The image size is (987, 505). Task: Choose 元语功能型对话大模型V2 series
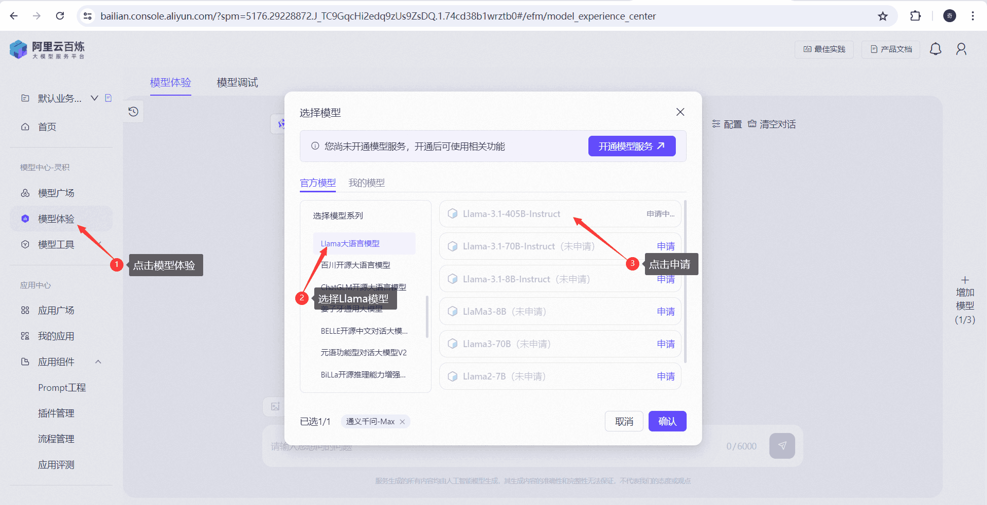pyautogui.click(x=364, y=352)
